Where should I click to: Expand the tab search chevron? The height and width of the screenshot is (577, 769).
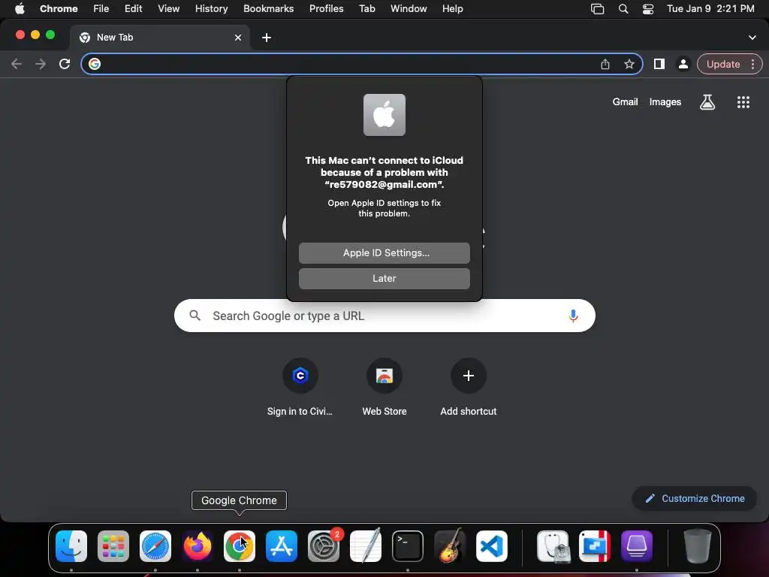tap(752, 38)
